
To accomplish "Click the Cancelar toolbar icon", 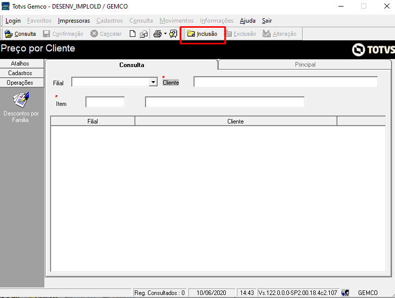I will pyautogui.click(x=94, y=34).
